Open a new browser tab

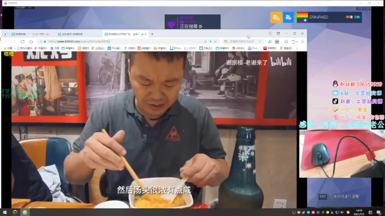(152, 34)
